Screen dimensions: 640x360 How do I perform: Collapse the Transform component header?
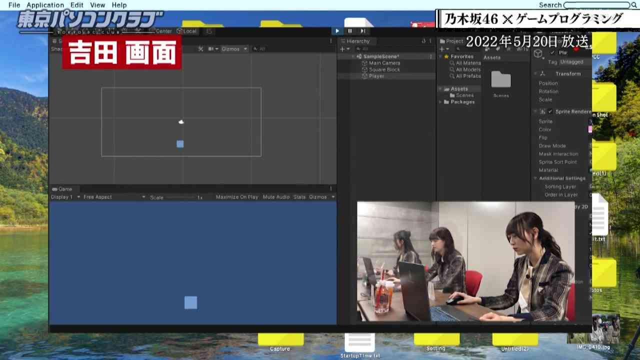click(535, 73)
